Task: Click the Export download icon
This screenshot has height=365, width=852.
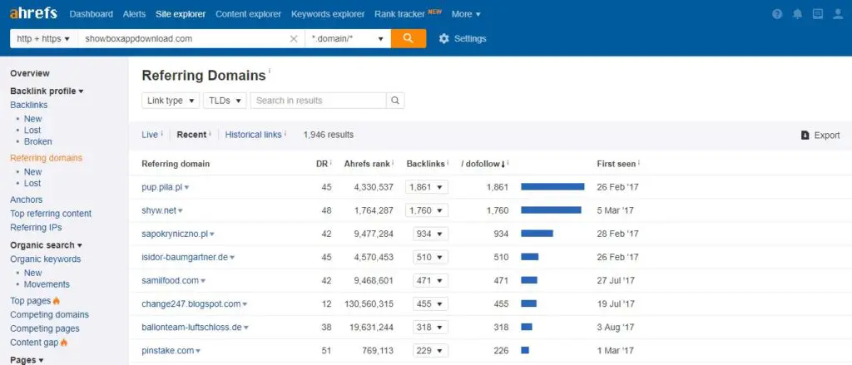Action: 805,136
